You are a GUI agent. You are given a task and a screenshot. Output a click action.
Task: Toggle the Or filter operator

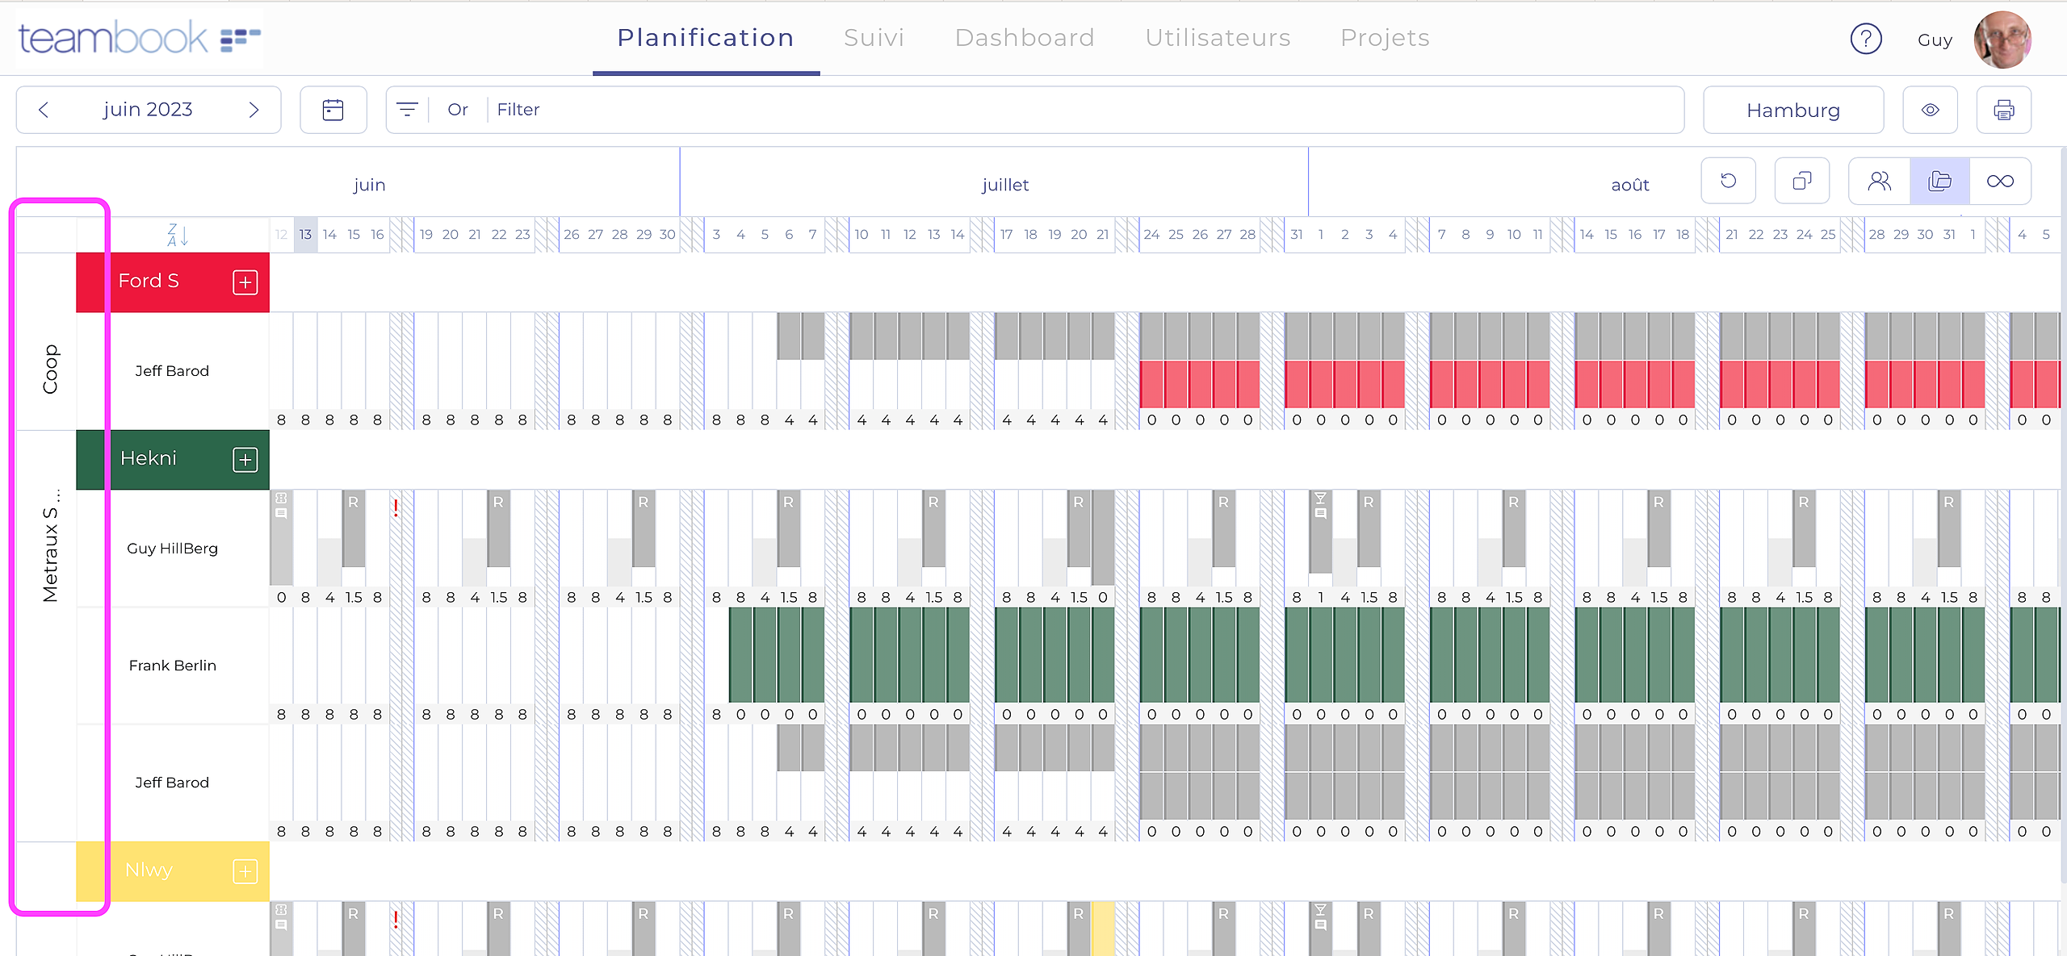[x=458, y=110]
